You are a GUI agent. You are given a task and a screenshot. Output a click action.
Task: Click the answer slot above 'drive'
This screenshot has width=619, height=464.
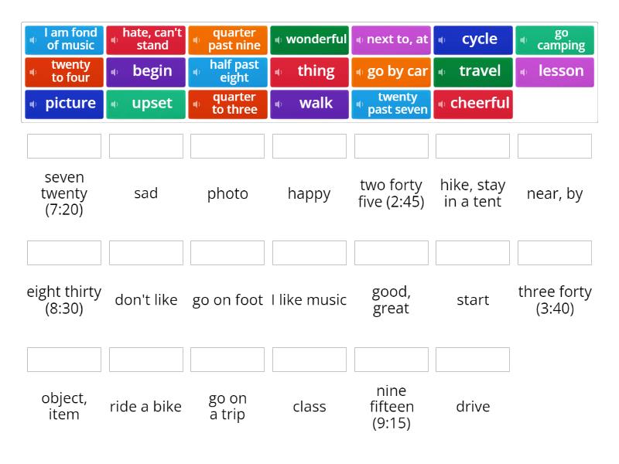pos(473,360)
